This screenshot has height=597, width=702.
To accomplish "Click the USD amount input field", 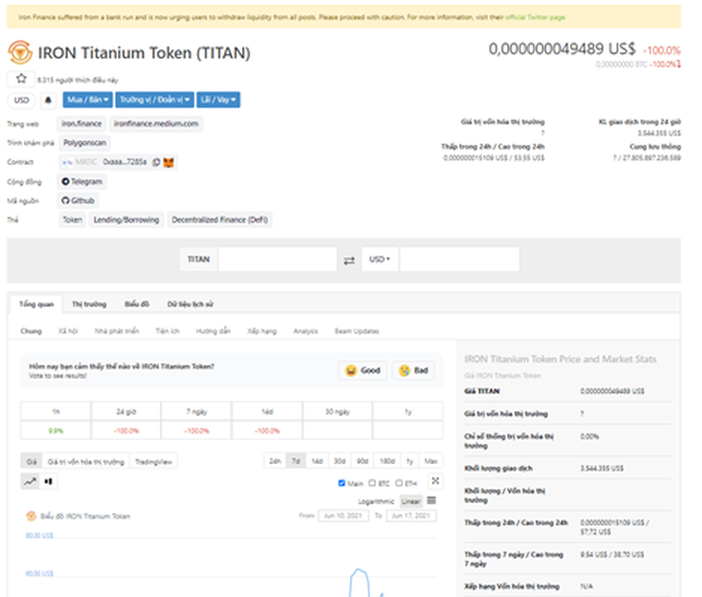I will [x=459, y=259].
